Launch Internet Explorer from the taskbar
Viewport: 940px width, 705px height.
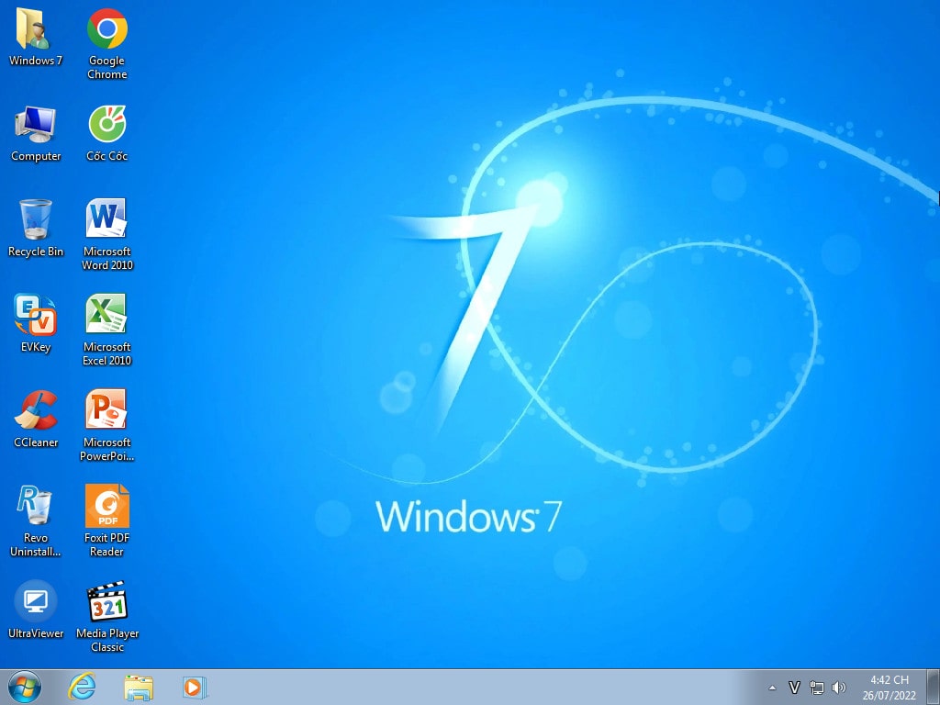pos(82,687)
